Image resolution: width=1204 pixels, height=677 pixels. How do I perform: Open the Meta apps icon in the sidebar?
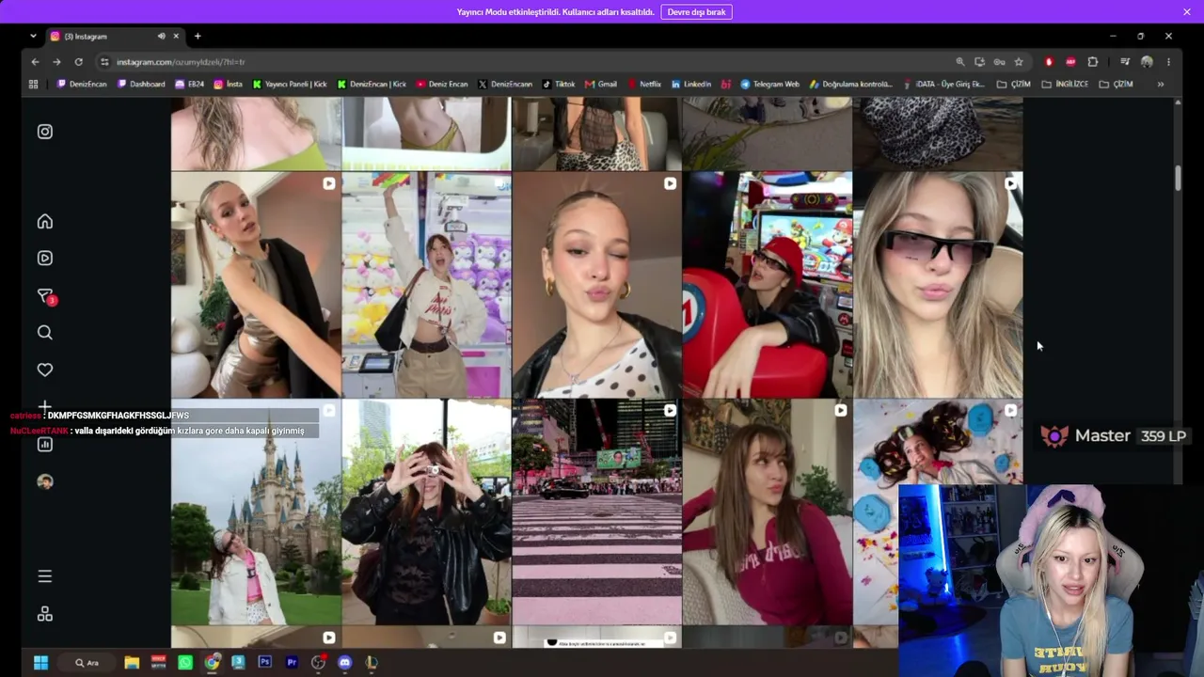tap(45, 614)
